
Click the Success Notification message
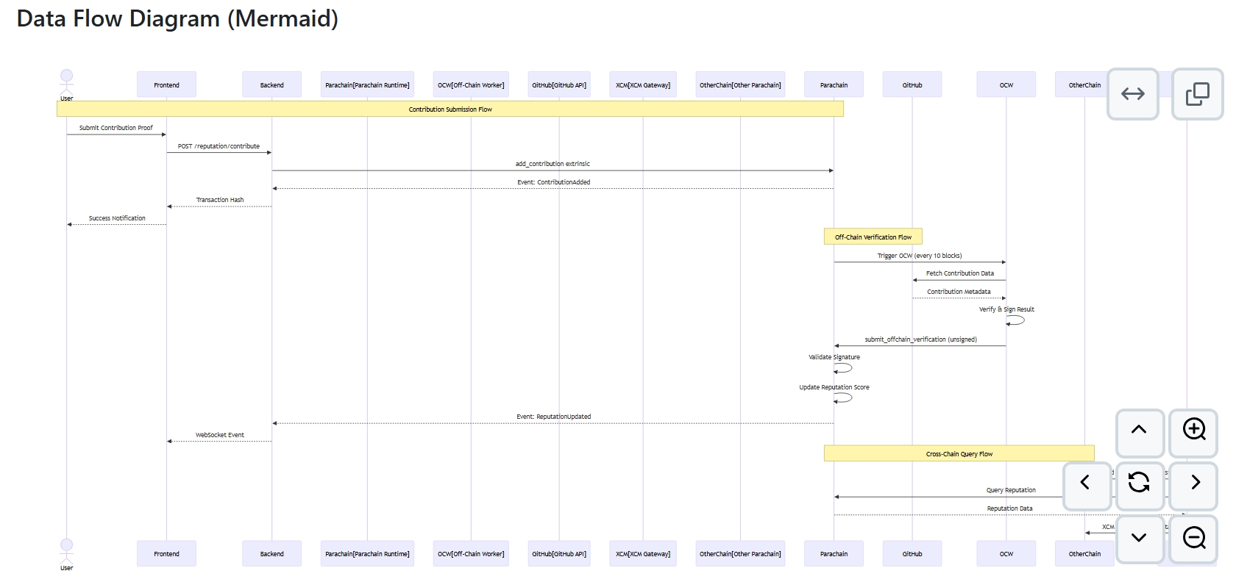117,218
